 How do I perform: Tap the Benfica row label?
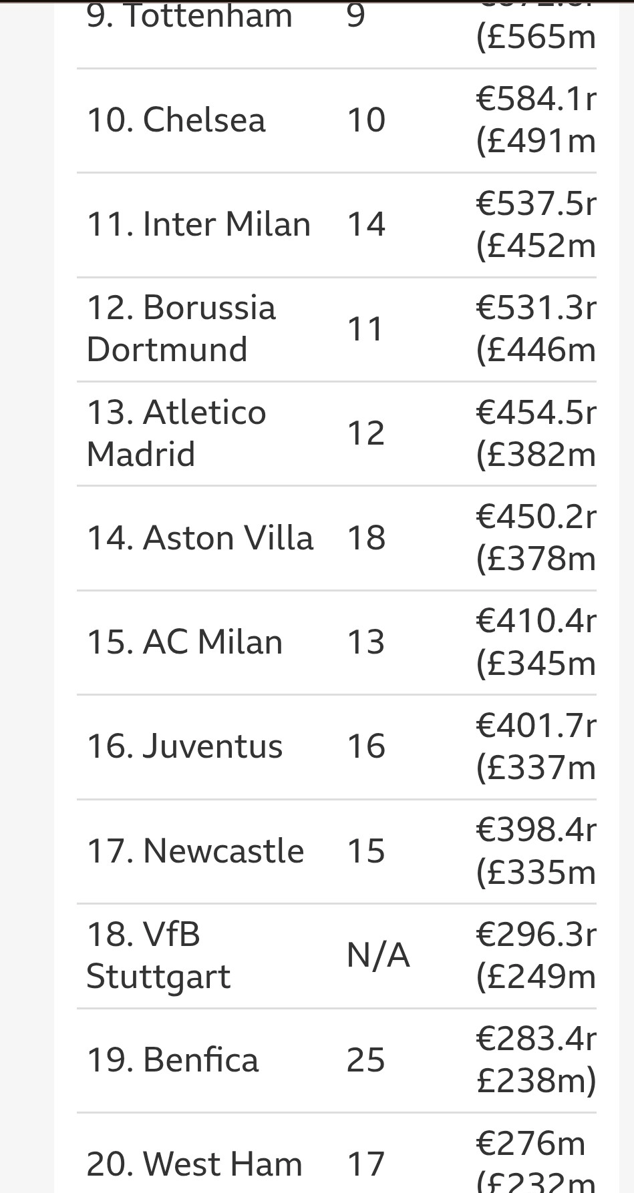[172, 1060]
